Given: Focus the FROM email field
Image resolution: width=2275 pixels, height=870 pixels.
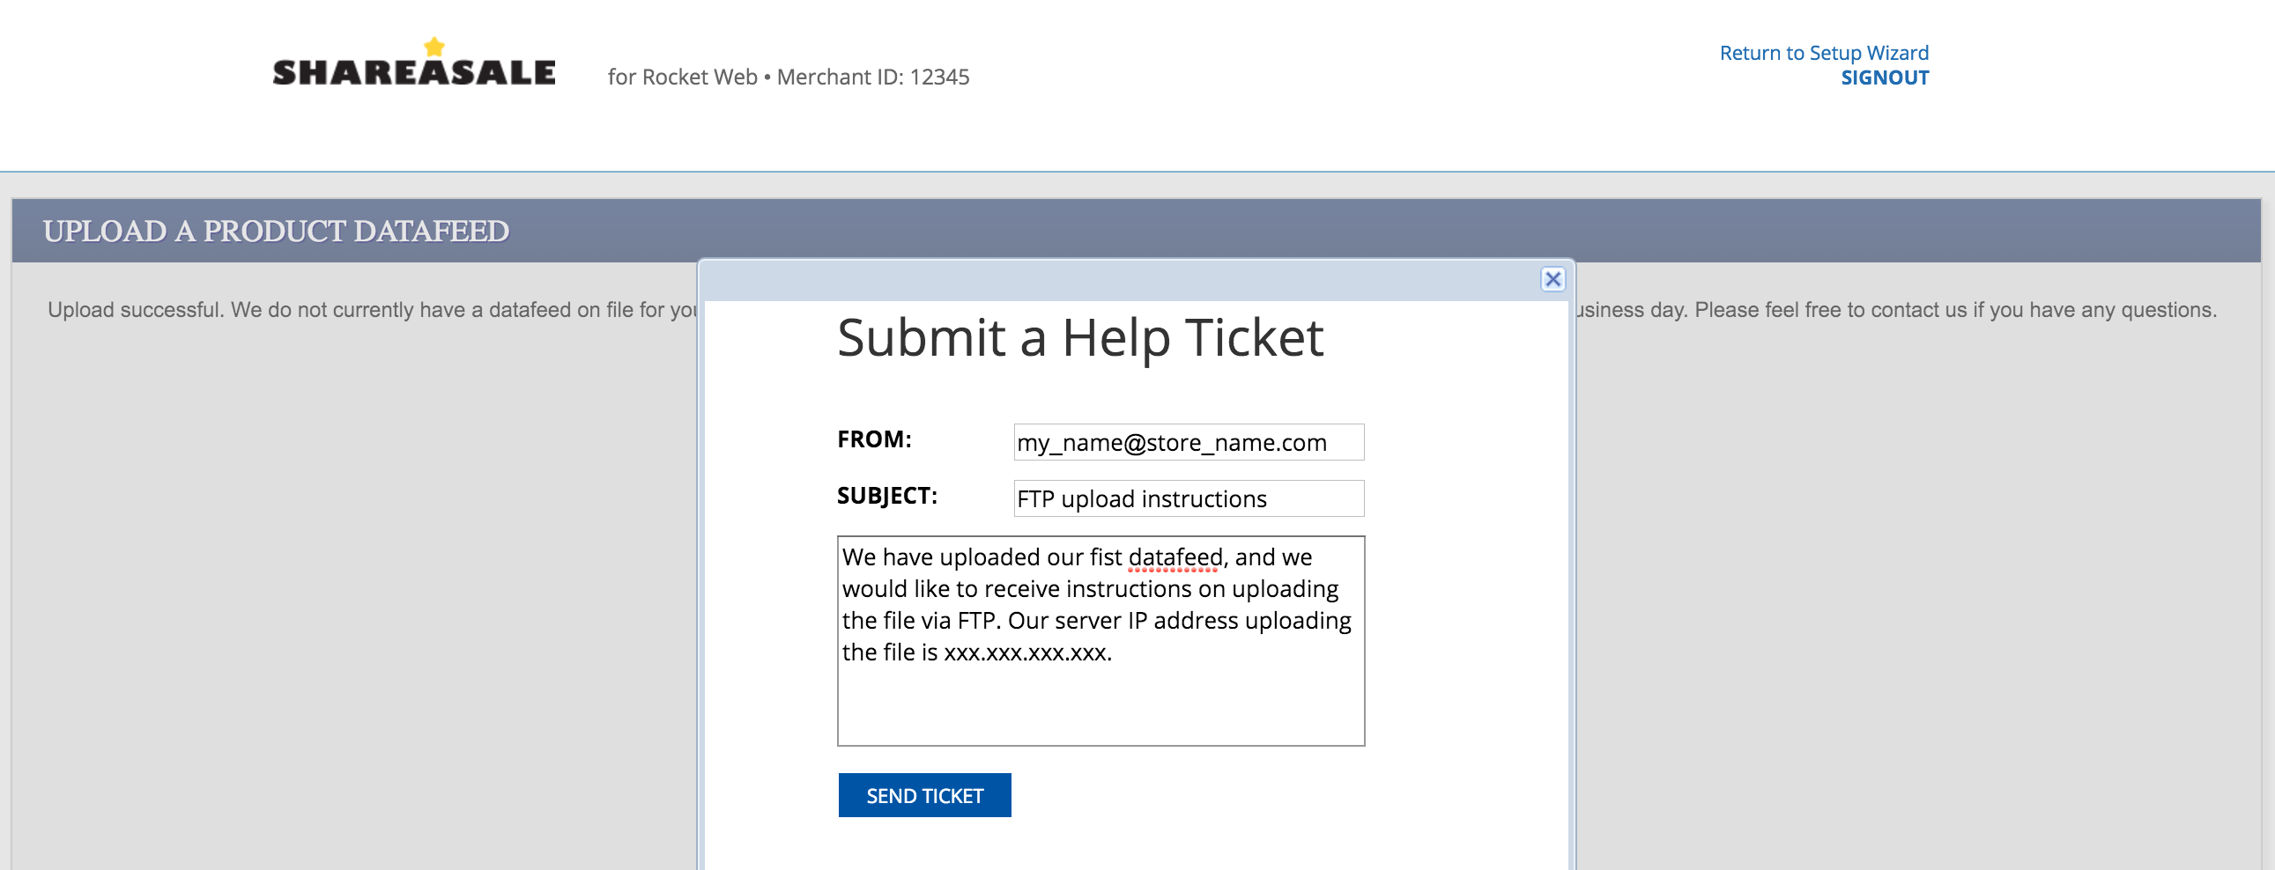Looking at the screenshot, I should coord(1188,442).
